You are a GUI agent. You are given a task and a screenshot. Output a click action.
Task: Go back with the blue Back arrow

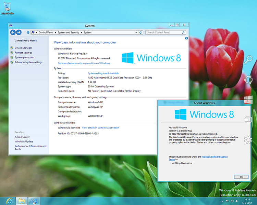coord(13,32)
